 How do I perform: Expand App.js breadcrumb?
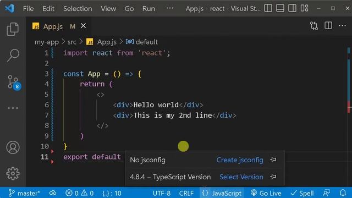101,42
